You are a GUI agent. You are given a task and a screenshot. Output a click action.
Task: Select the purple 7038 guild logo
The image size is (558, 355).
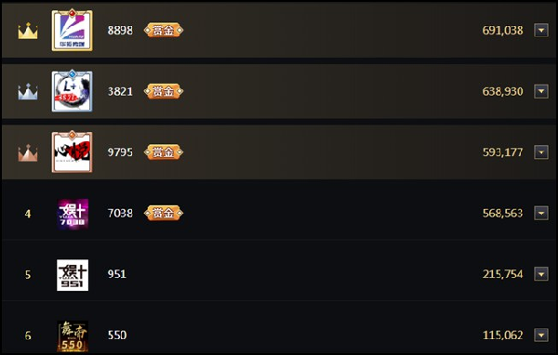73,214
